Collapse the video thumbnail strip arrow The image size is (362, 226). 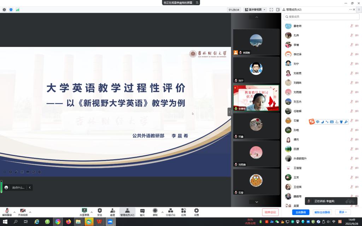pos(229,112)
